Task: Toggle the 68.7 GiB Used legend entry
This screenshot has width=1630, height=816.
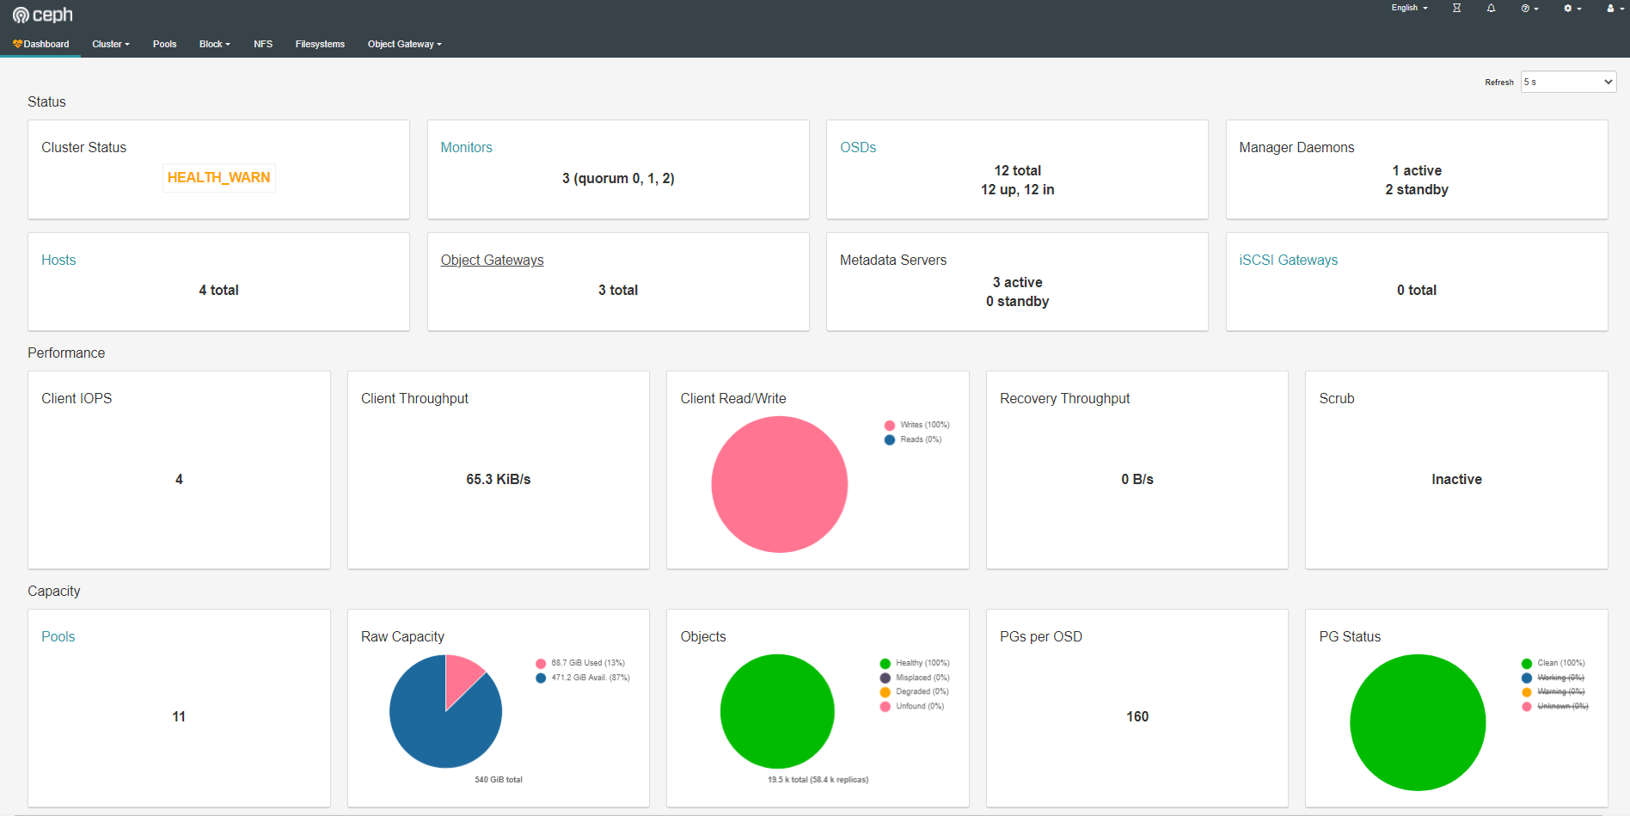Action: click(580, 663)
